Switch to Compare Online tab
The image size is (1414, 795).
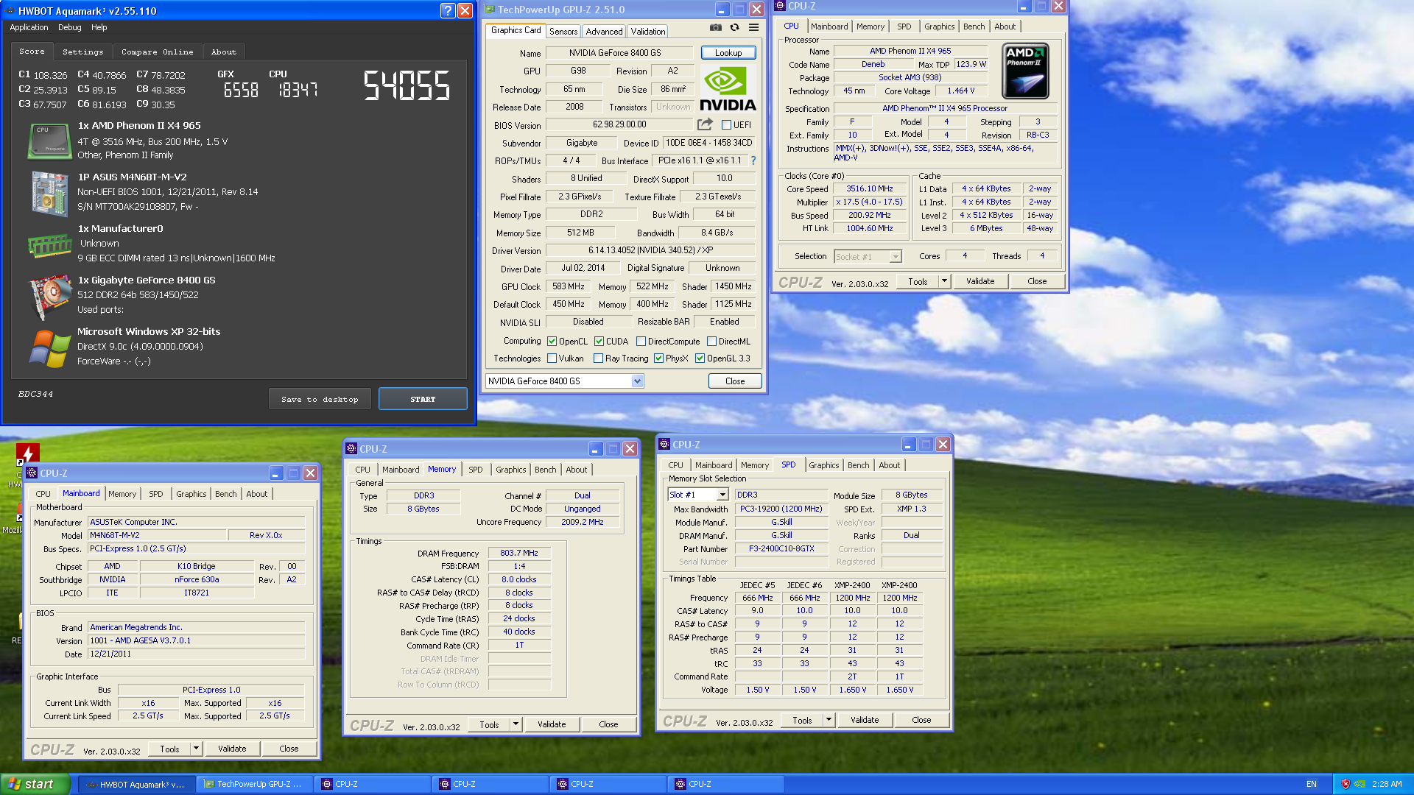click(157, 52)
